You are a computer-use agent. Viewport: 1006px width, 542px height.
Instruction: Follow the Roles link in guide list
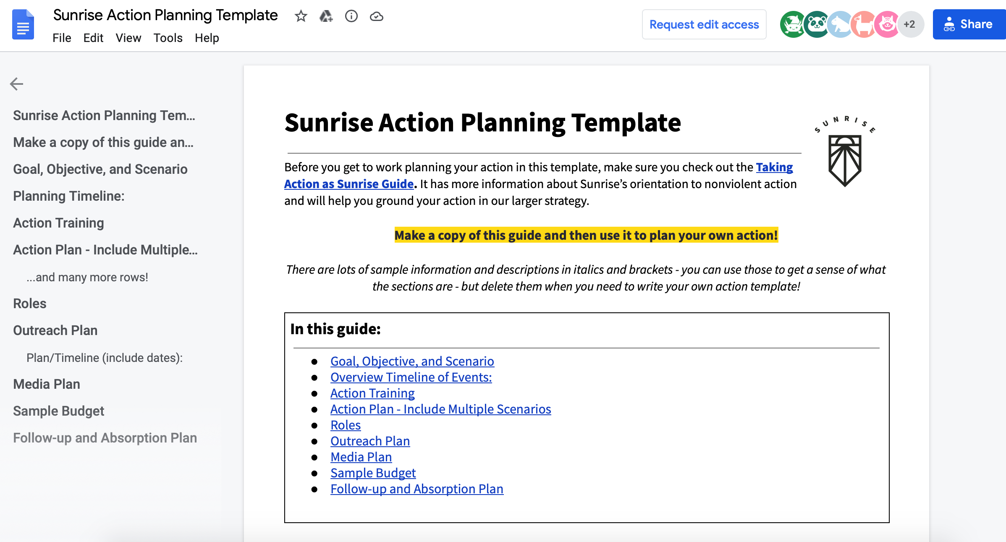click(346, 425)
